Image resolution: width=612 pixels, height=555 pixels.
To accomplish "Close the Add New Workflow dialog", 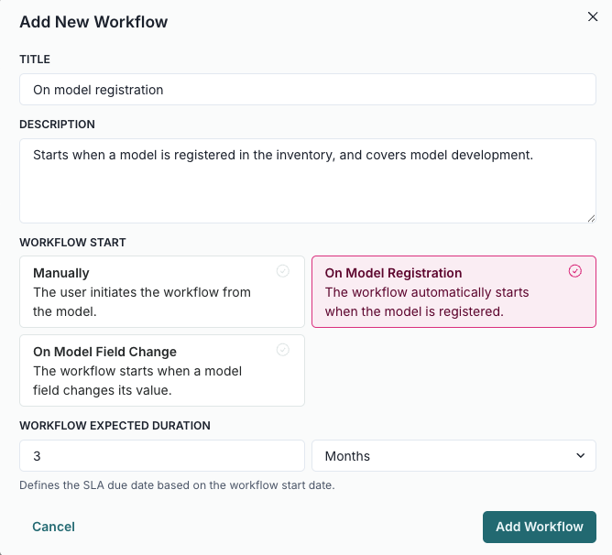I will (x=593, y=16).
